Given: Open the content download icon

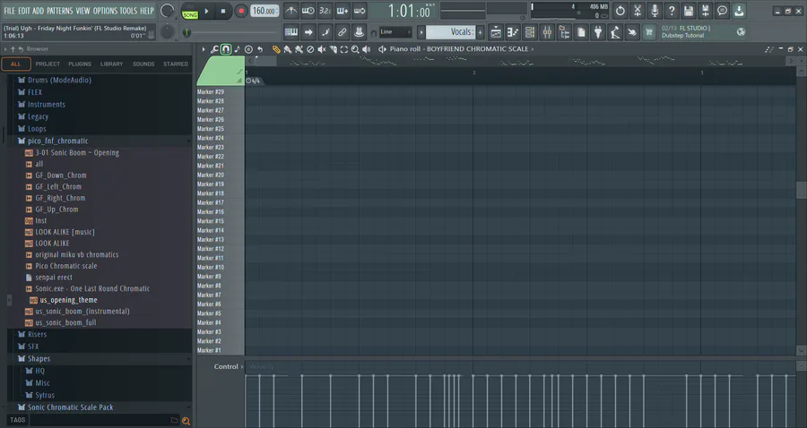Looking at the screenshot, I should tap(739, 10).
